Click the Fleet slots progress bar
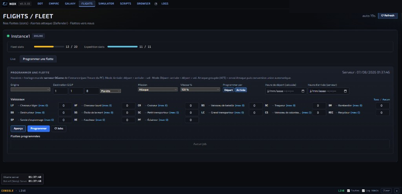 [49, 47]
